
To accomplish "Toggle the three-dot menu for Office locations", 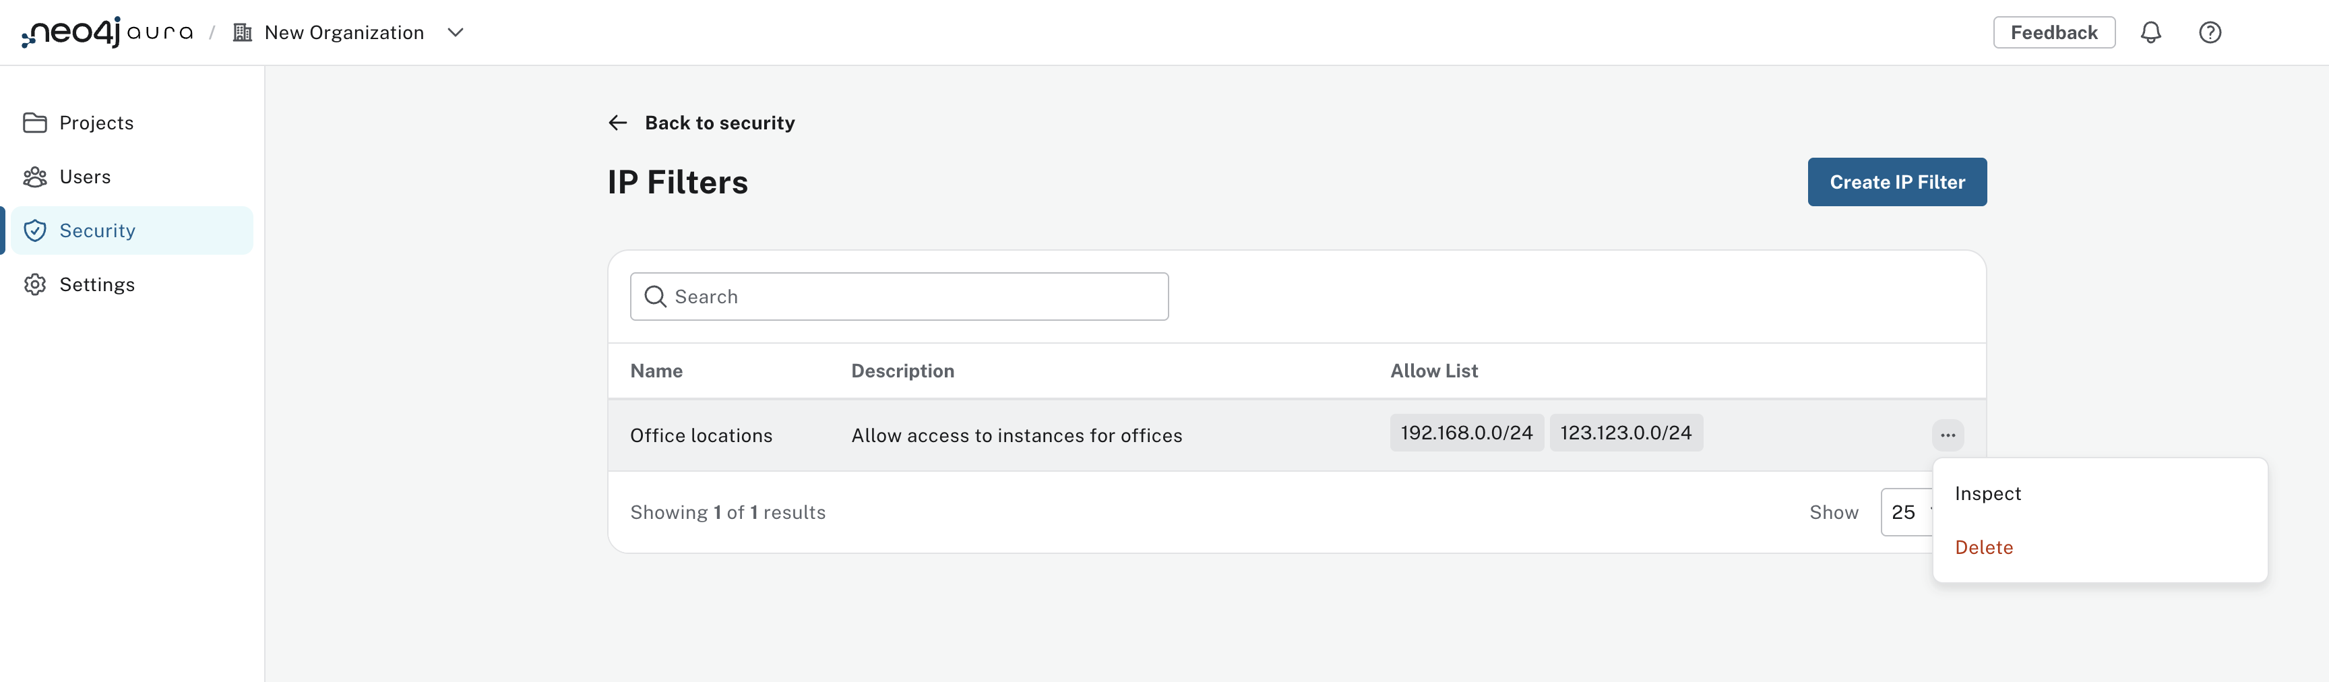I will [1948, 435].
